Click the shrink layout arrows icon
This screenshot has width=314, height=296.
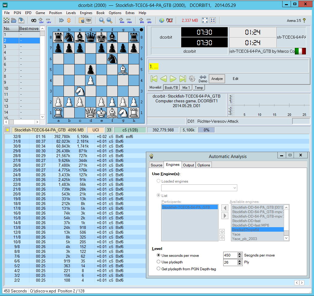pos(213,20)
